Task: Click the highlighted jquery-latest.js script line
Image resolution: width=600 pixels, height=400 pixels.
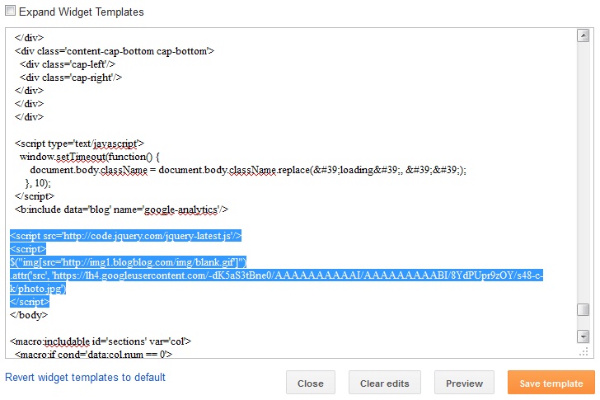Action: (125, 236)
